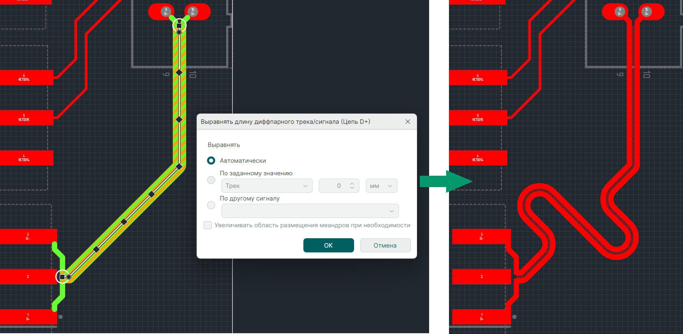Click pad 10 in the left layout
683x334 pixels.
coord(193,11)
